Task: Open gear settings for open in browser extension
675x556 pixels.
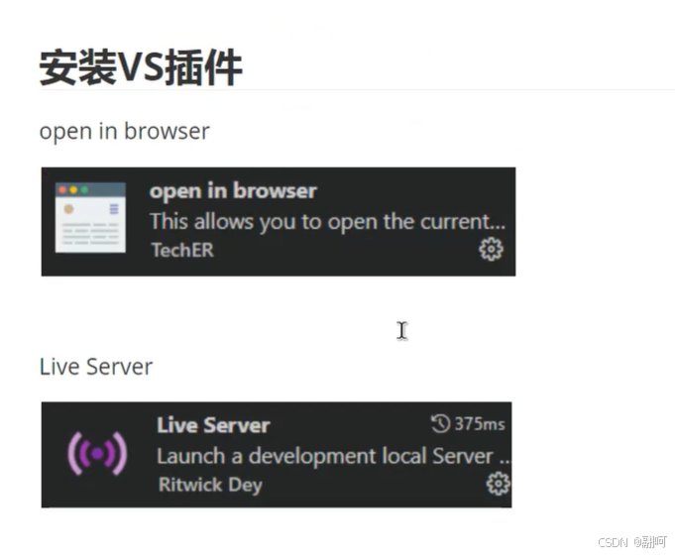Action: pyautogui.click(x=492, y=249)
